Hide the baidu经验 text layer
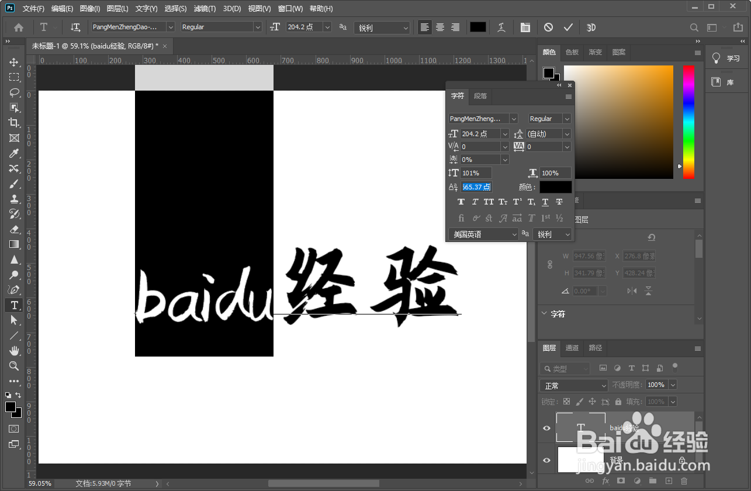The image size is (751, 491). (x=546, y=428)
